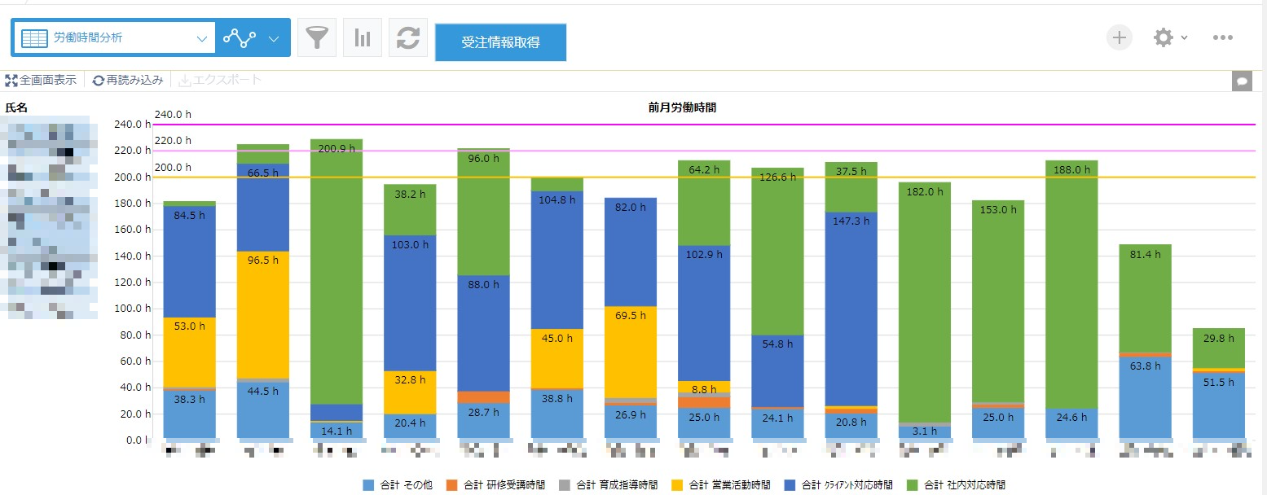Click the large refresh arrows toolbar icon
Image resolution: width=1267 pixels, height=495 pixels.
[408, 38]
